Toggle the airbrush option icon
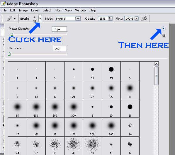Image resolution: width=175 pixels, height=155 pixels. point(144,18)
